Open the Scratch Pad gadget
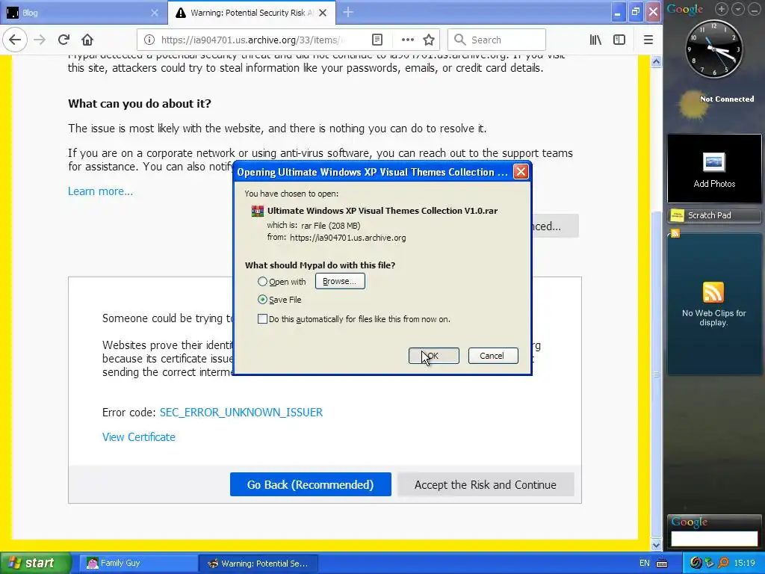 [x=714, y=215]
